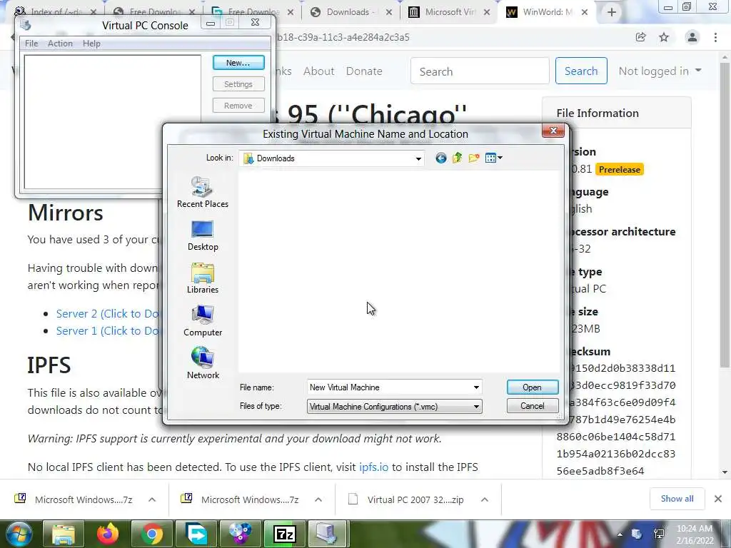Viewport: 731px width, 548px height.
Task: Switch to Virtual PC taskbar icon
Action: click(x=328, y=534)
